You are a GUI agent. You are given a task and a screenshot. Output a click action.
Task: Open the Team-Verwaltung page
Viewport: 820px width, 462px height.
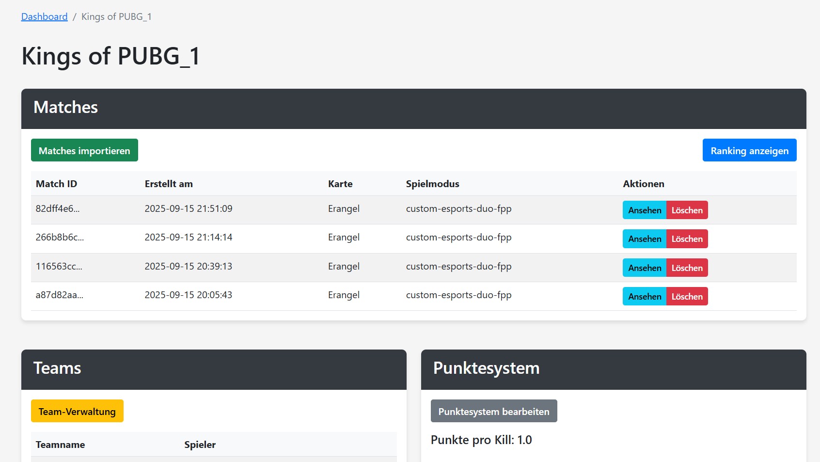tap(77, 411)
